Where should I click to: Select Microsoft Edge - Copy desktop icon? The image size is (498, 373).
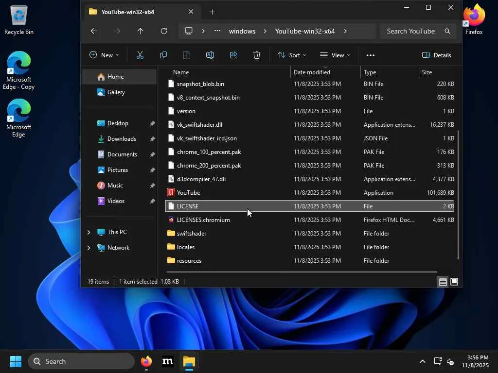click(19, 70)
